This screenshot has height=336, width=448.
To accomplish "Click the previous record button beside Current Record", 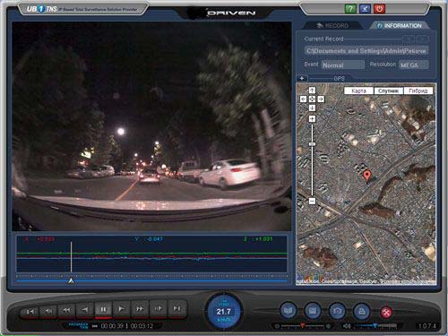I will click(x=409, y=39).
